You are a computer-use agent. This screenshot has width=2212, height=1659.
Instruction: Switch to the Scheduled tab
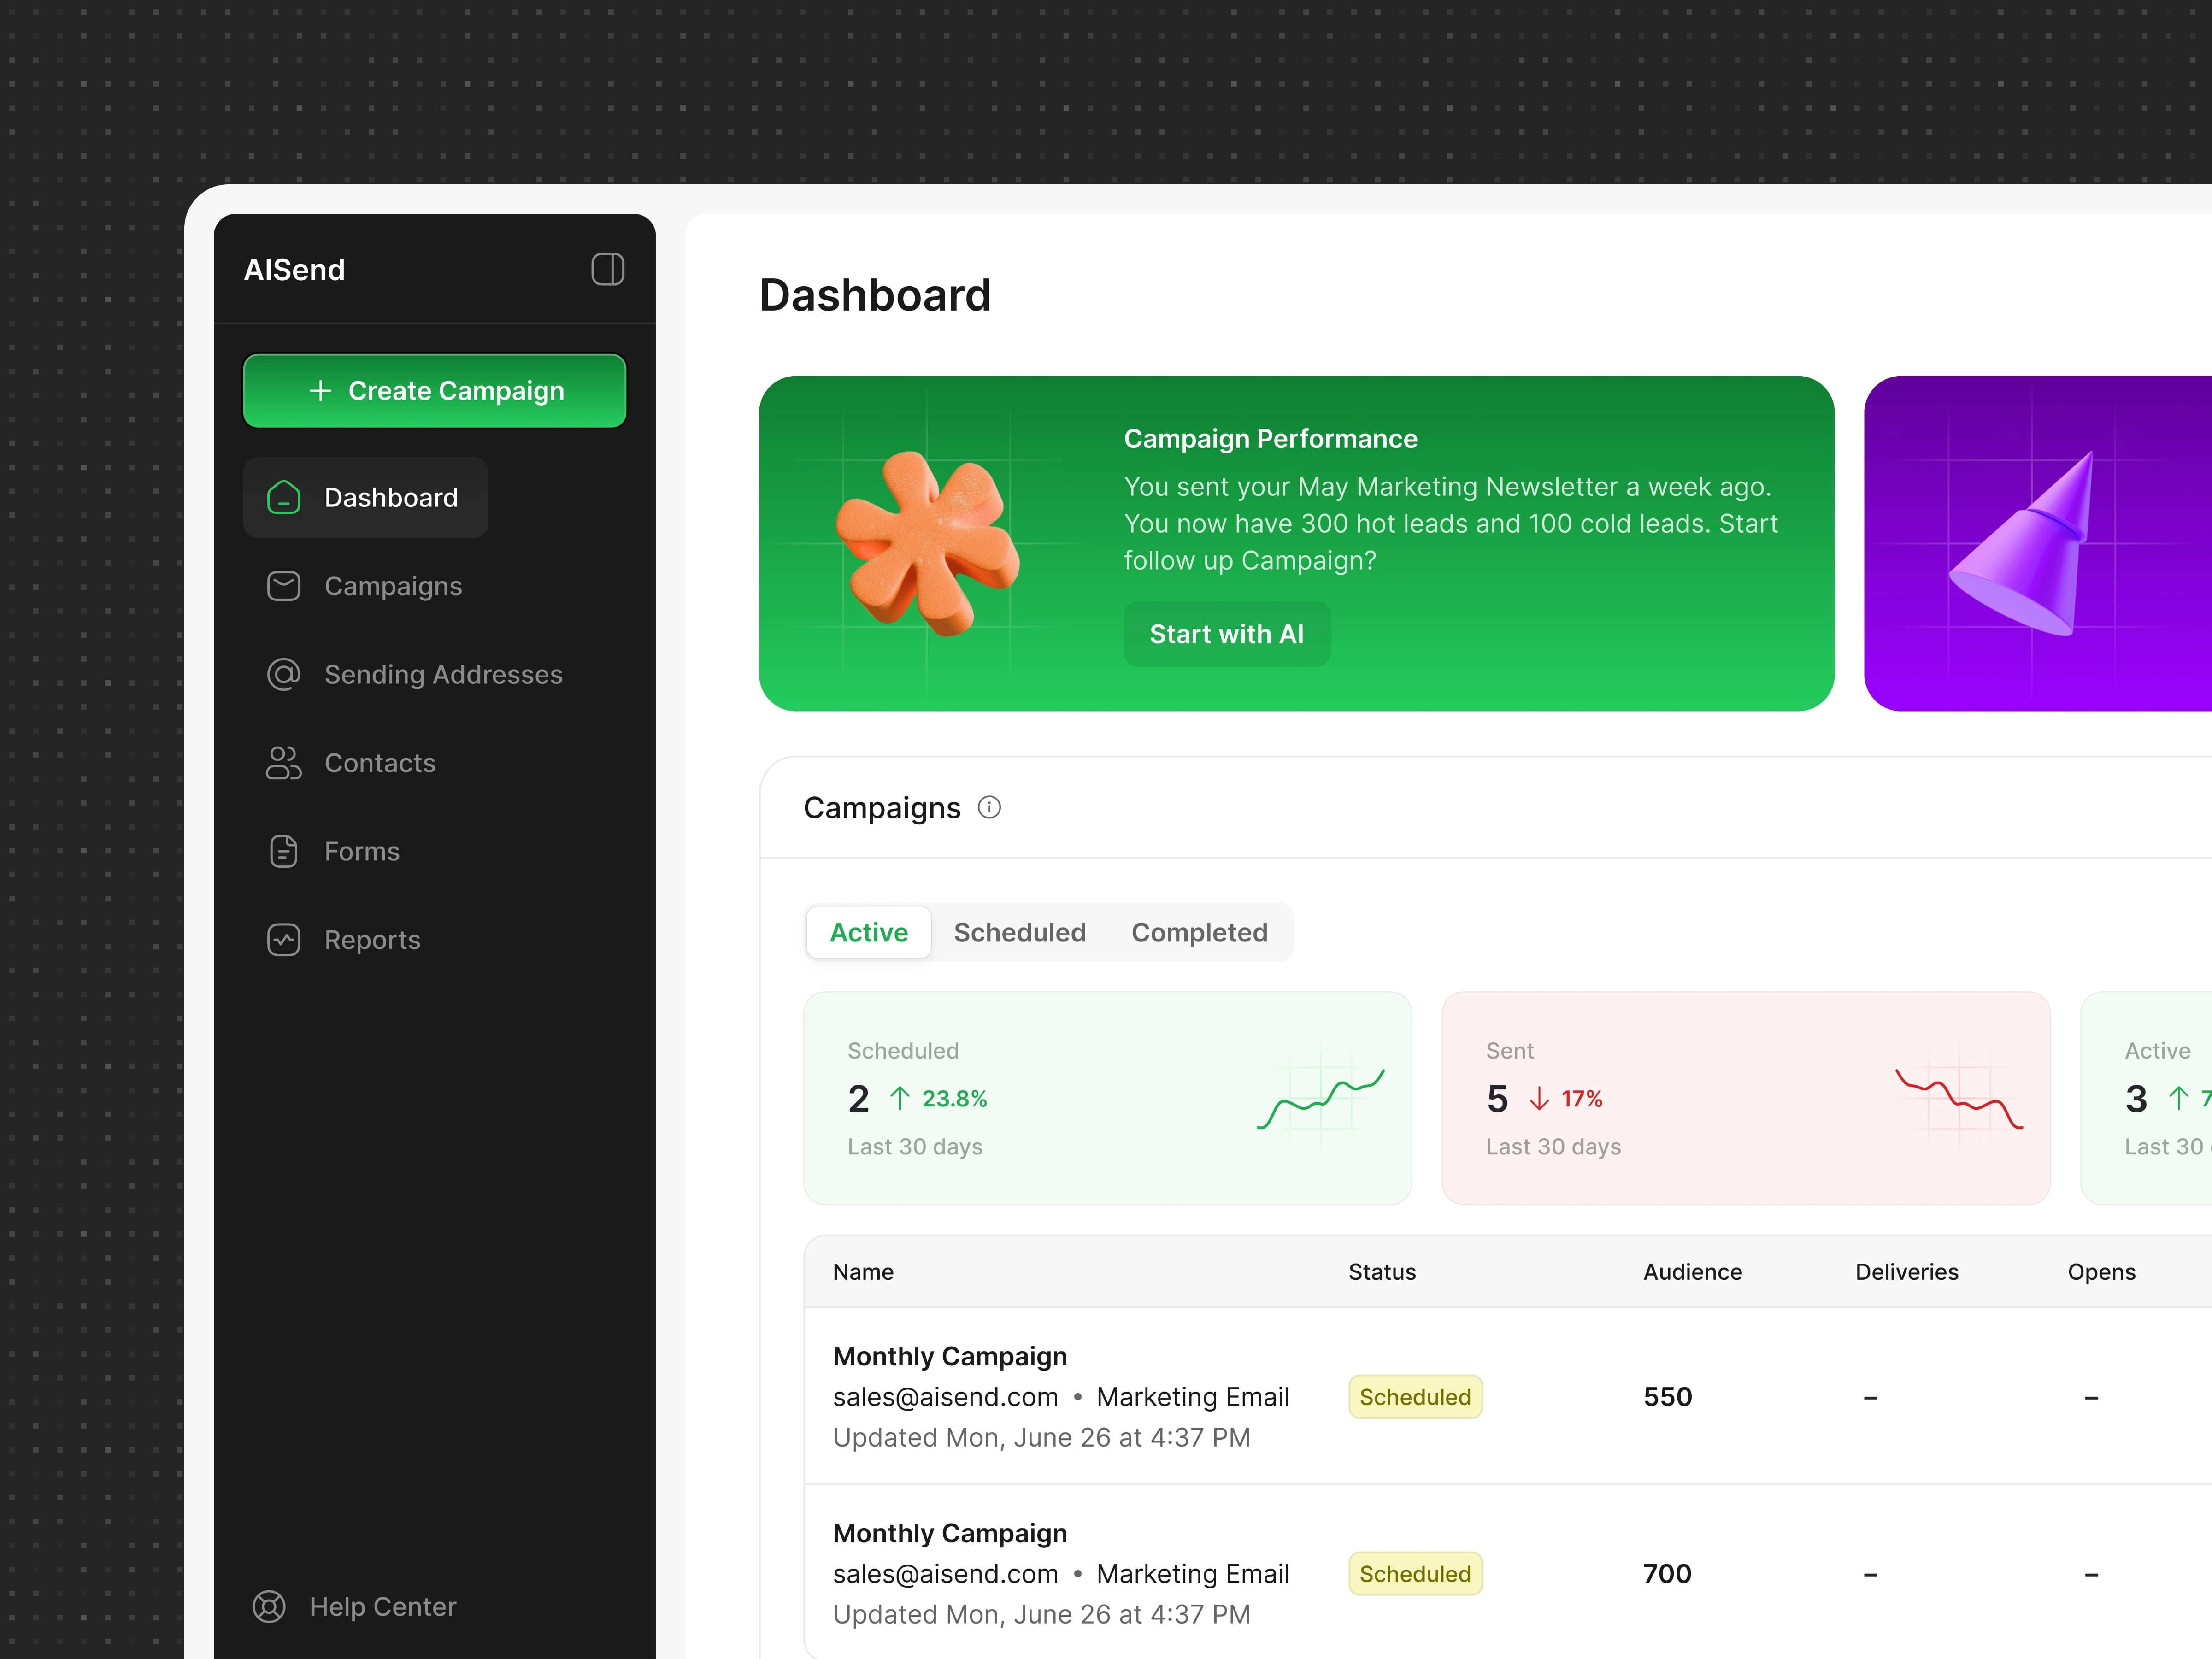[1019, 932]
